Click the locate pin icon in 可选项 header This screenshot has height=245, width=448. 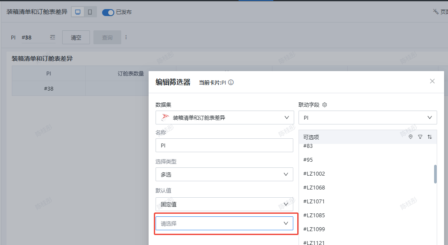(x=411, y=137)
